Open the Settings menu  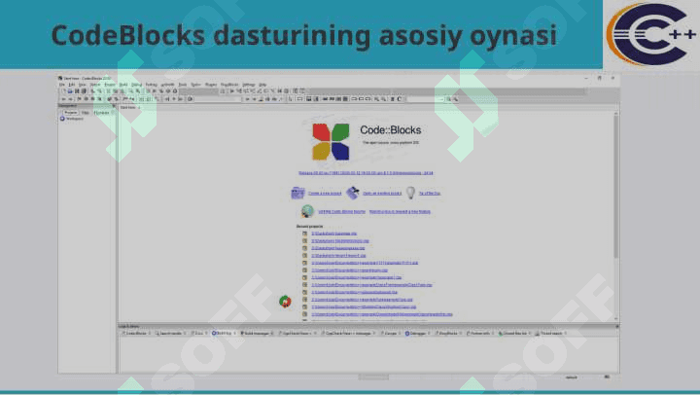tap(249, 84)
